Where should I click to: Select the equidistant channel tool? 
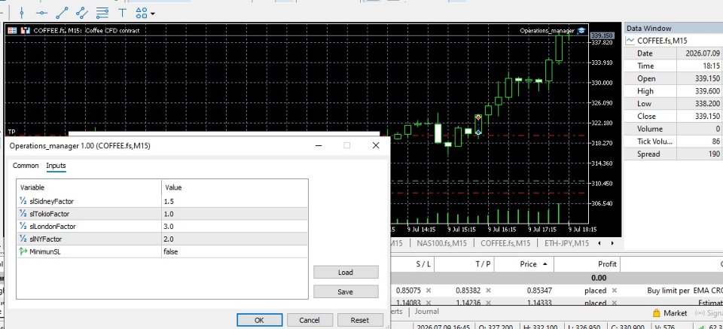[x=81, y=13]
